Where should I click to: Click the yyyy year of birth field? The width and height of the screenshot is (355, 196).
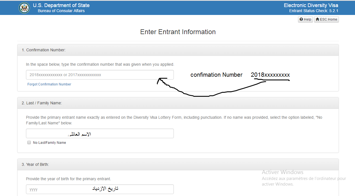click(100, 189)
